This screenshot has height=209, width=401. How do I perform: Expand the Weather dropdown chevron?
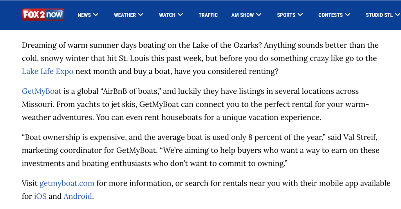click(141, 15)
